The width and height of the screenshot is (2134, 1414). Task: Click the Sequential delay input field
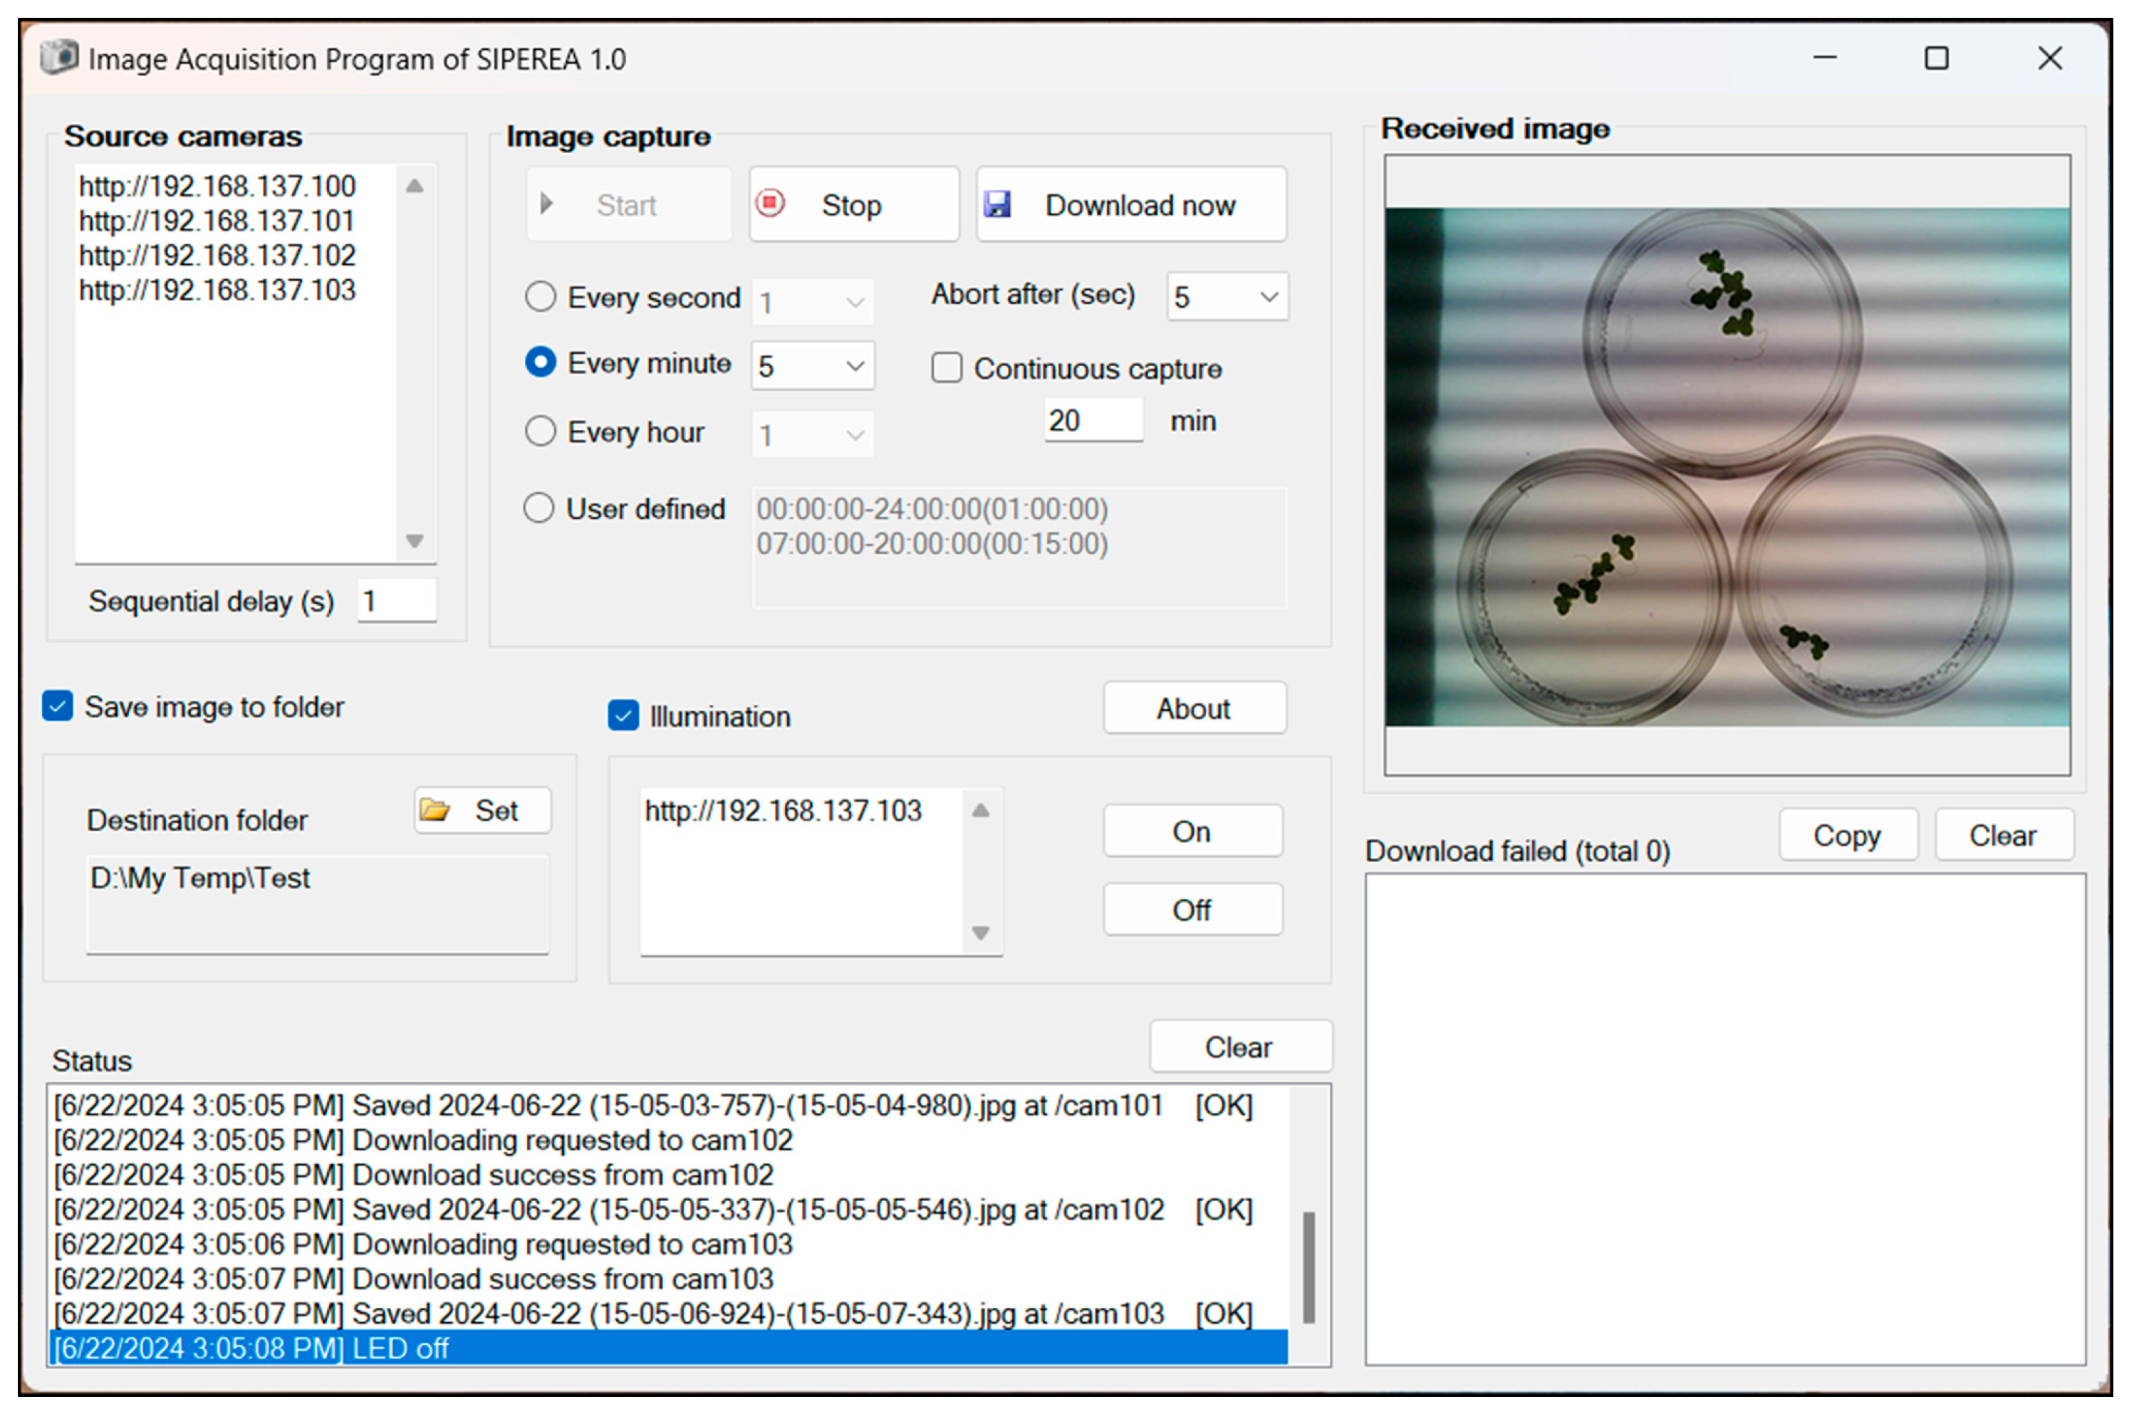tap(397, 601)
